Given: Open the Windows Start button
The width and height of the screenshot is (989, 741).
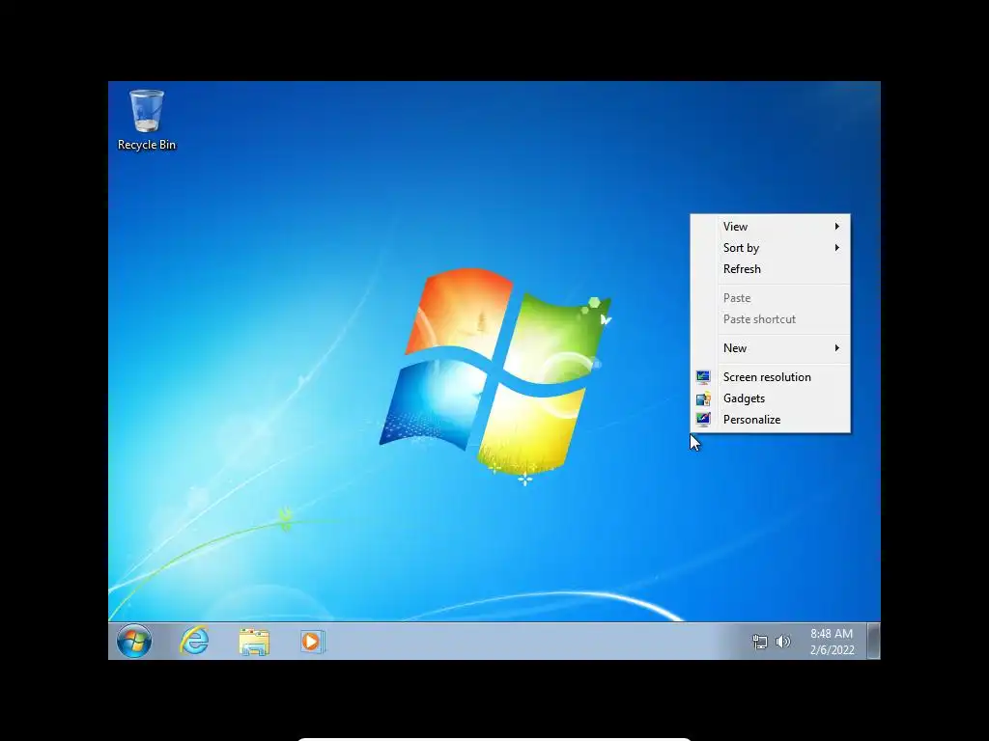Looking at the screenshot, I should pyautogui.click(x=134, y=641).
